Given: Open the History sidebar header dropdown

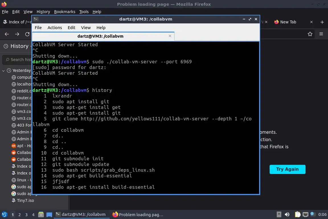Looking at the screenshot, I should (18, 46).
